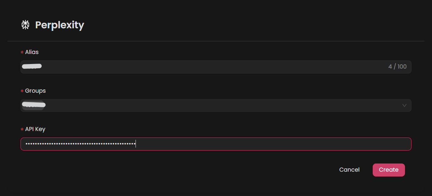Focus the API Key input field
Viewport: 432px width, 196px height.
tap(215, 144)
